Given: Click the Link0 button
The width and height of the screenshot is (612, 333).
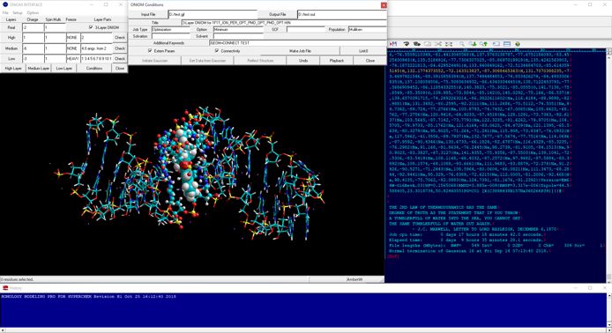Looking at the screenshot, I should (363, 51).
